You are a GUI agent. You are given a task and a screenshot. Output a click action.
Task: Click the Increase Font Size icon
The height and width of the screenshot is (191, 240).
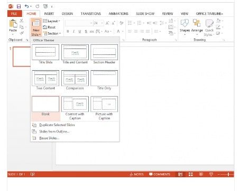point(107,23)
